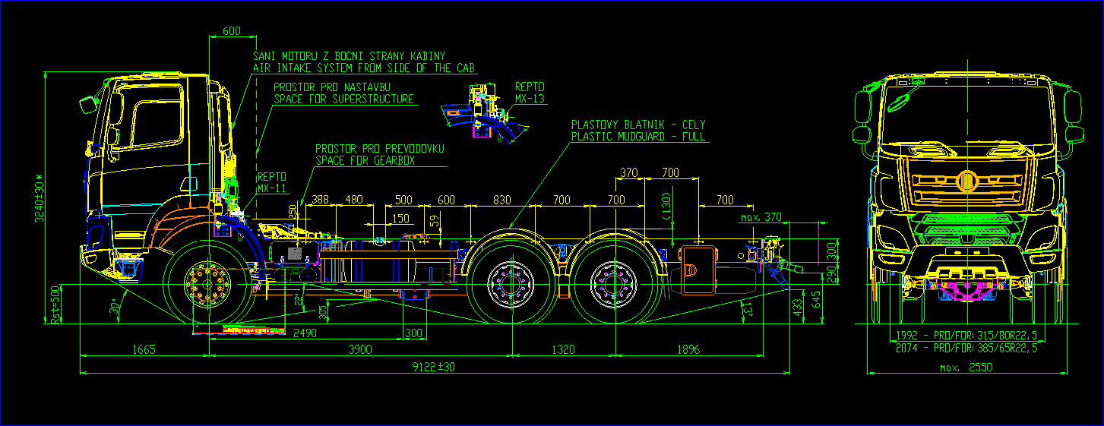1104x426 pixels.
Task: Select the overall length dimension 9122±30
Action: point(433,367)
